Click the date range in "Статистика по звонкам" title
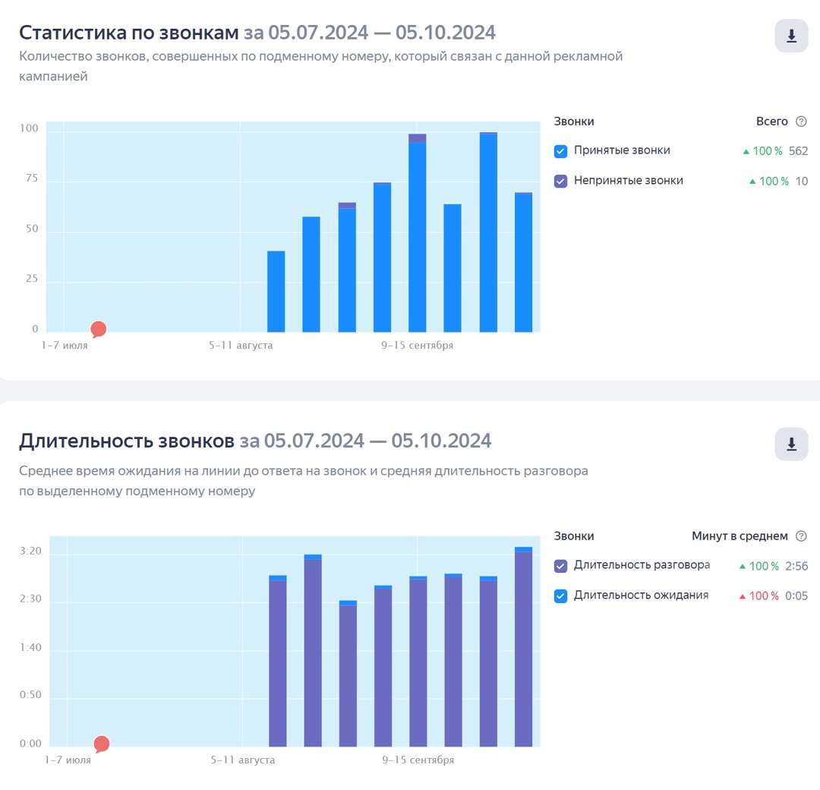Image resolution: width=820 pixels, height=790 pixels. point(369,33)
